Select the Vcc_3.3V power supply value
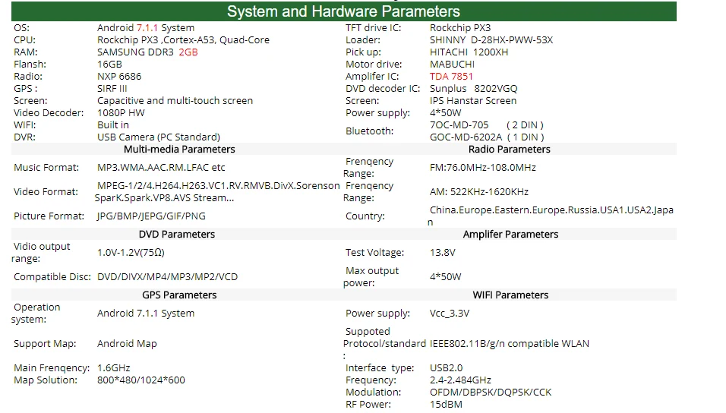Screen dimensions: 726x413 (450, 314)
